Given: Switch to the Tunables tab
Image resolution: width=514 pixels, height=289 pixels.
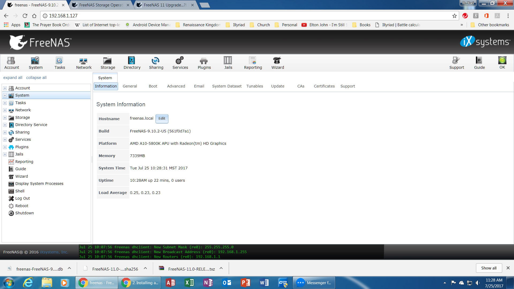Looking at the screenshot, I should pyautogui.click(x=255, y=86).
